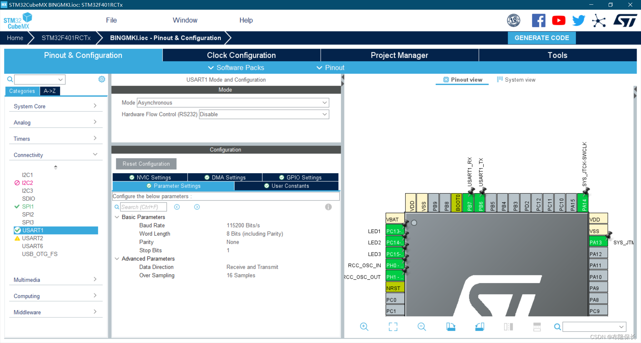The image size is (641, 343).
Task: Switch to Clock Configuration tab
Action: tap(241, 55)
